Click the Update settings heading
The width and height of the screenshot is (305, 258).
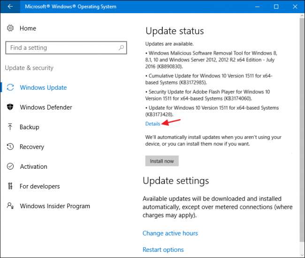(x=175, y=180)
